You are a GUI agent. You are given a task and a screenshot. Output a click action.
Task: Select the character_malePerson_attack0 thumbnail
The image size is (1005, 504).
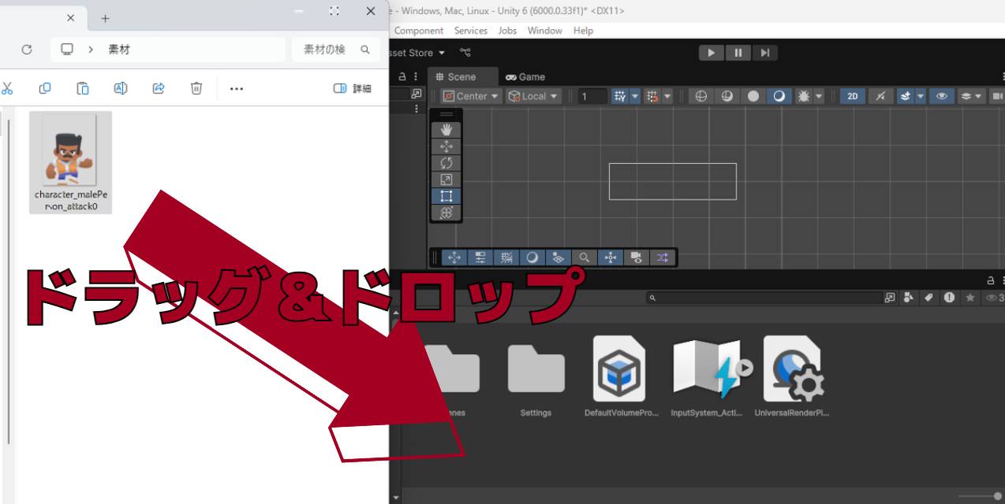[69, 150]
